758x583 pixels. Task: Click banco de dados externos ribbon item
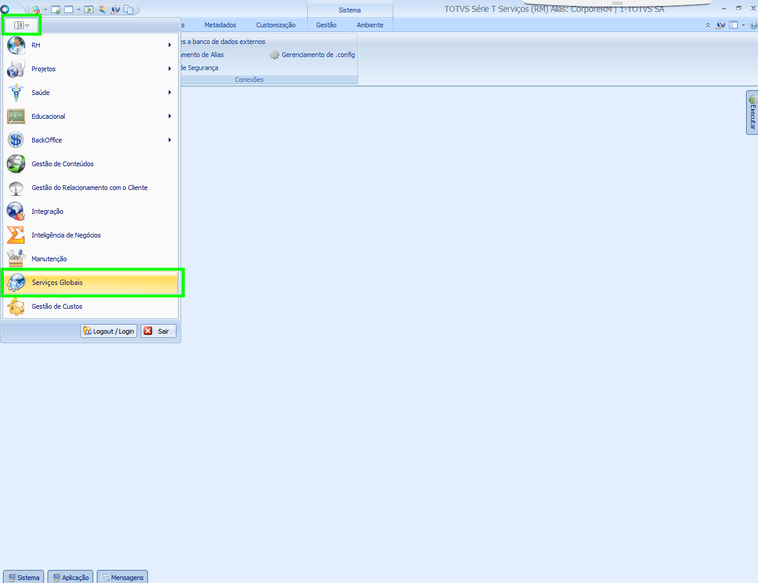pos(223,42)
